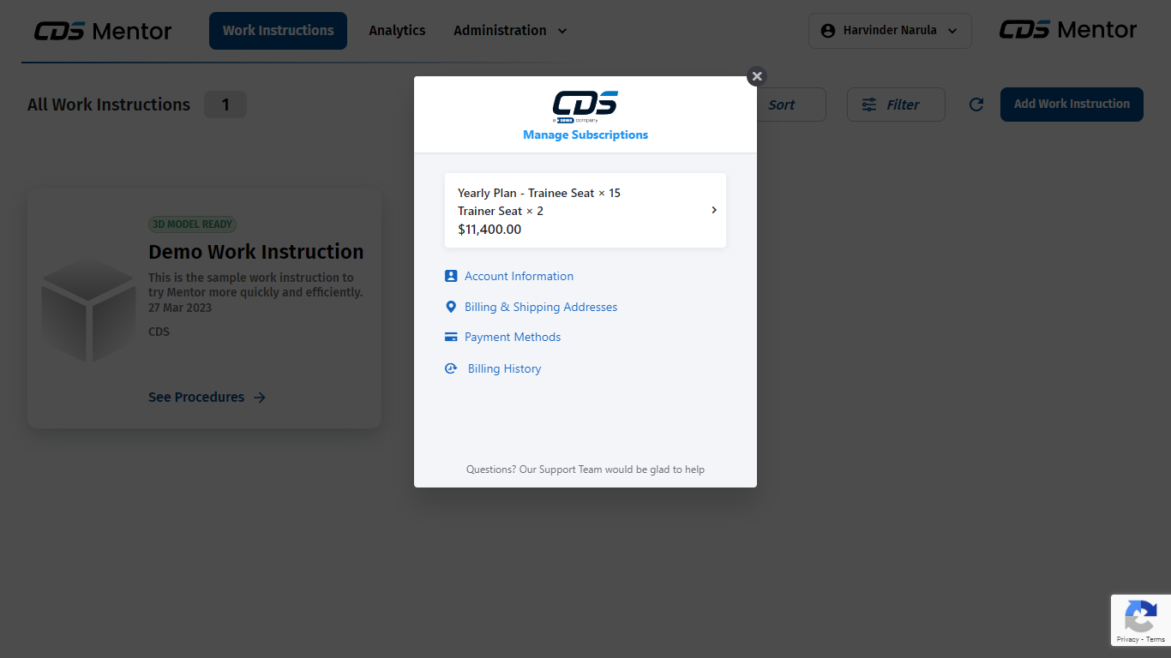Click the location pin icon
The height and width of the screenshot is (658, 1171).
[451, 307]
